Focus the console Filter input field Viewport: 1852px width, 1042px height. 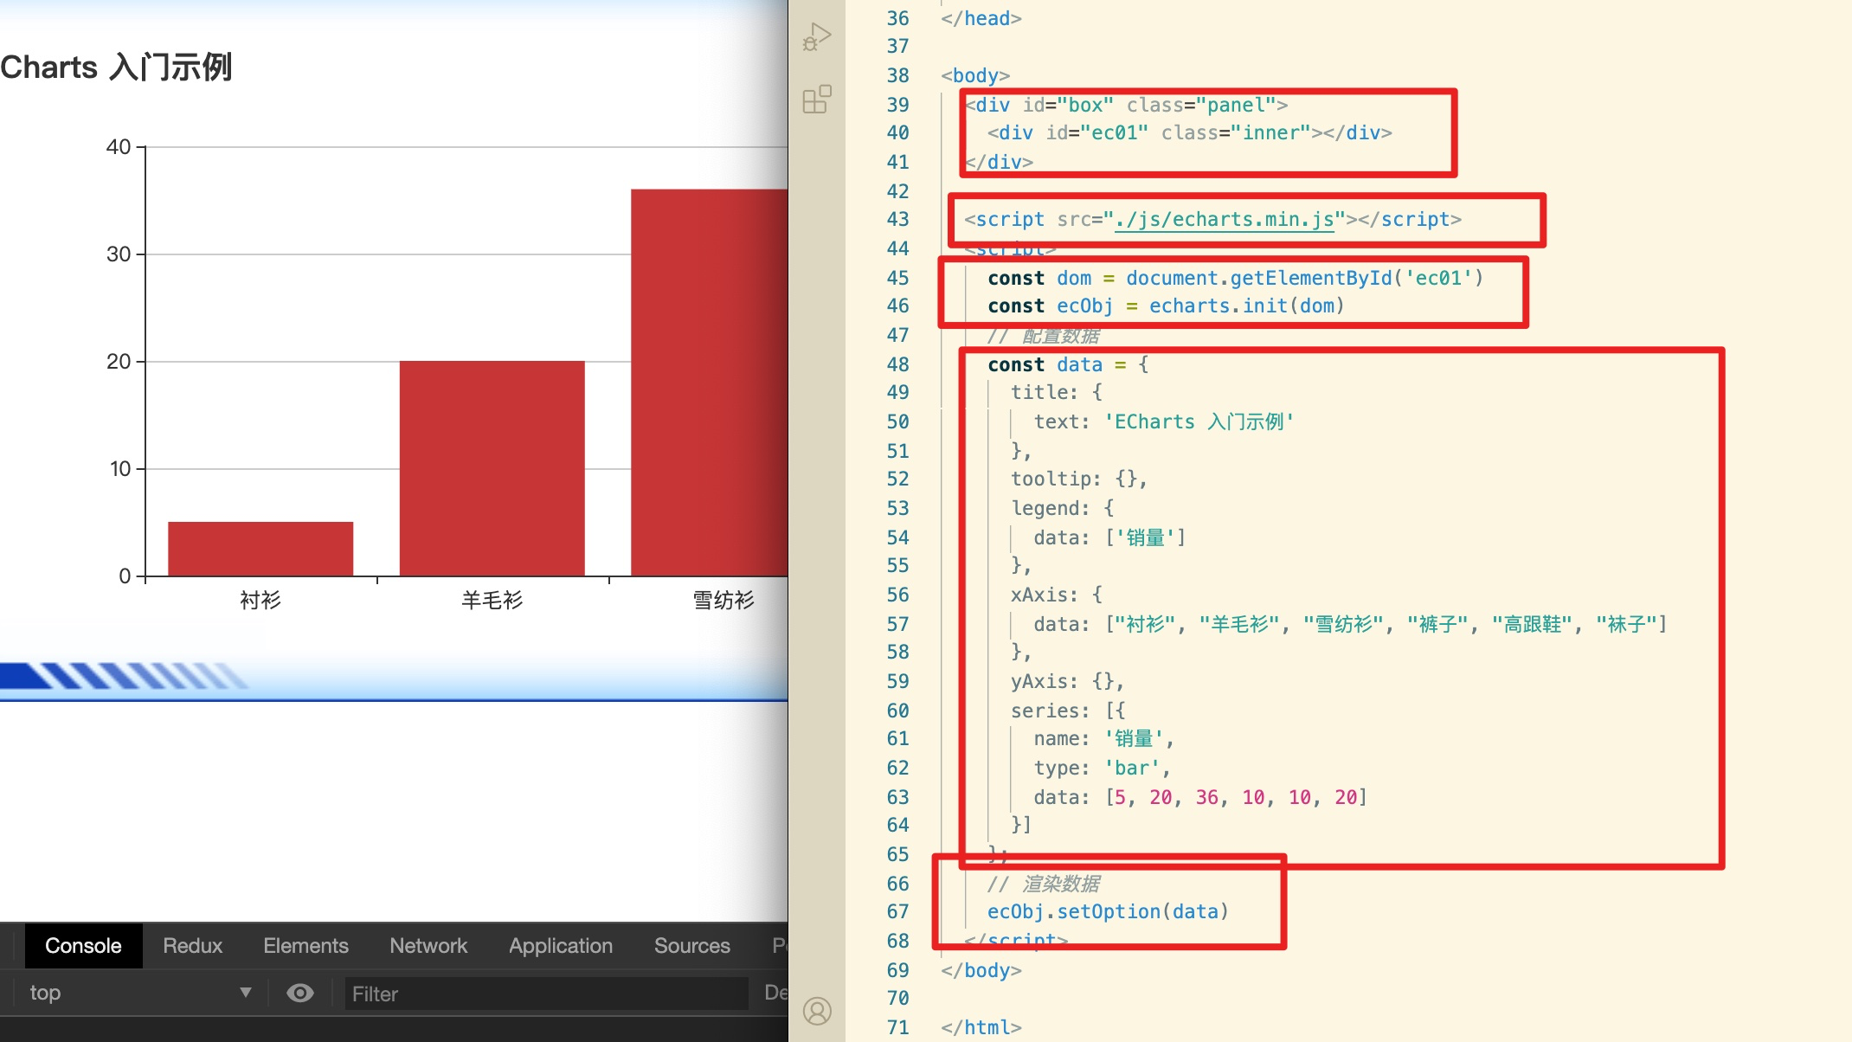547,994
